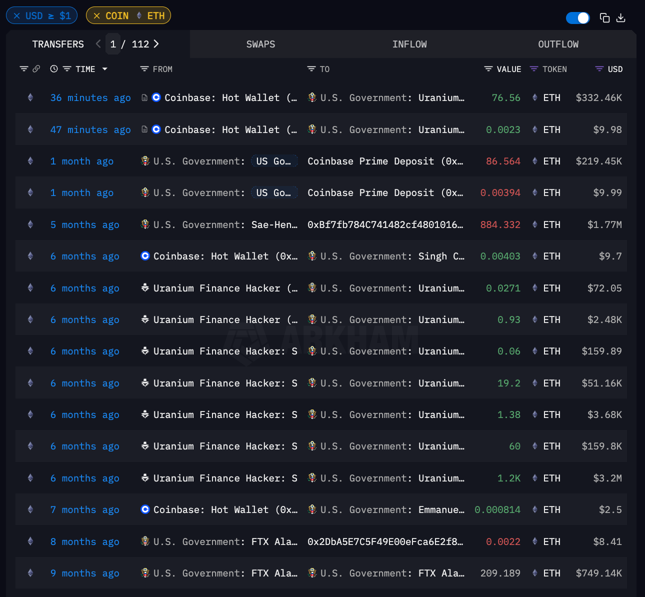Viewport: 645px width, 597px height.
Task: Open filter icon left of link icon
Action: (x=23, y=69)
